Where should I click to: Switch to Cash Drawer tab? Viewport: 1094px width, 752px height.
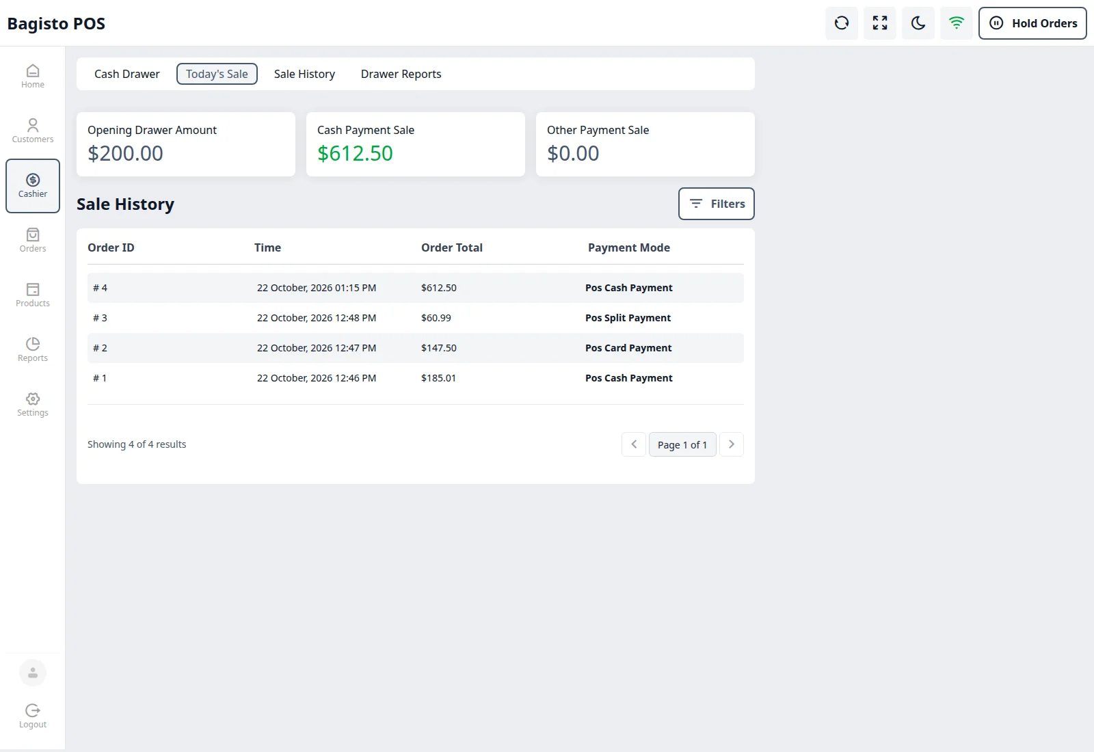(127, 74)
